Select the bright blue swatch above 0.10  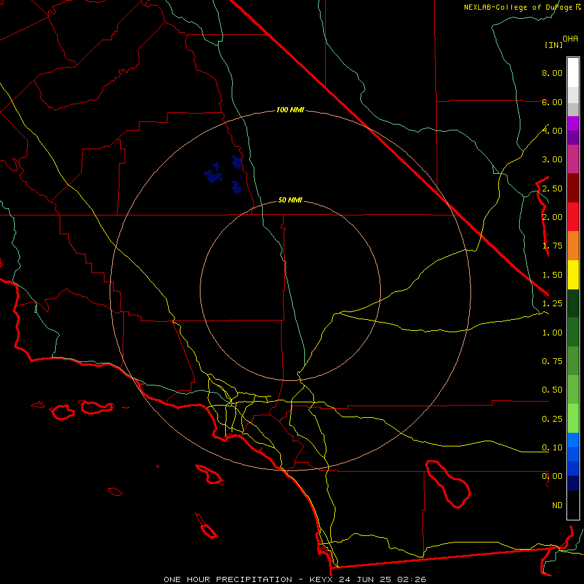coord(573,440)
